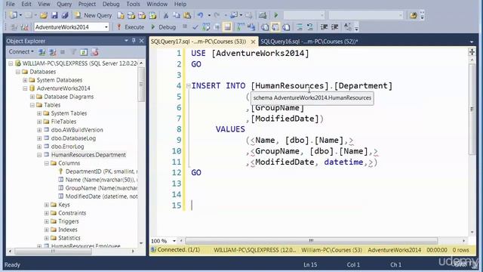Click the 'Connected. (1/1)' status text

coord(178,250)
